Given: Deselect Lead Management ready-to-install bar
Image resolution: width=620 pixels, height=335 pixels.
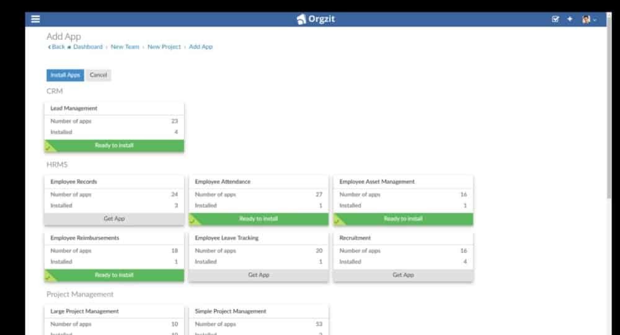Looking at the screenshot, I should [x=114, y=146].
